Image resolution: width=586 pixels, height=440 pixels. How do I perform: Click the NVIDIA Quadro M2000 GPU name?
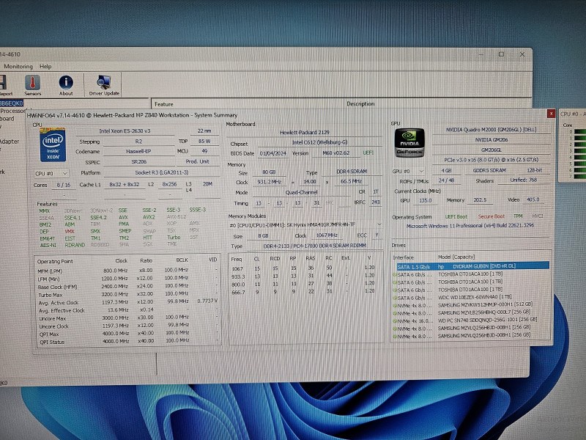(491, 130)
